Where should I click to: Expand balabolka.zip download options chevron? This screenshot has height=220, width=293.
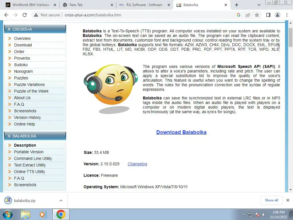[x=61, y=201]
